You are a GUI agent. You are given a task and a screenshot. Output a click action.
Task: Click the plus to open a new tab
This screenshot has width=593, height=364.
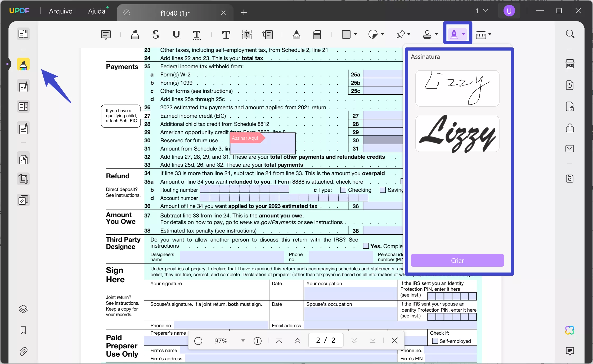244,12
